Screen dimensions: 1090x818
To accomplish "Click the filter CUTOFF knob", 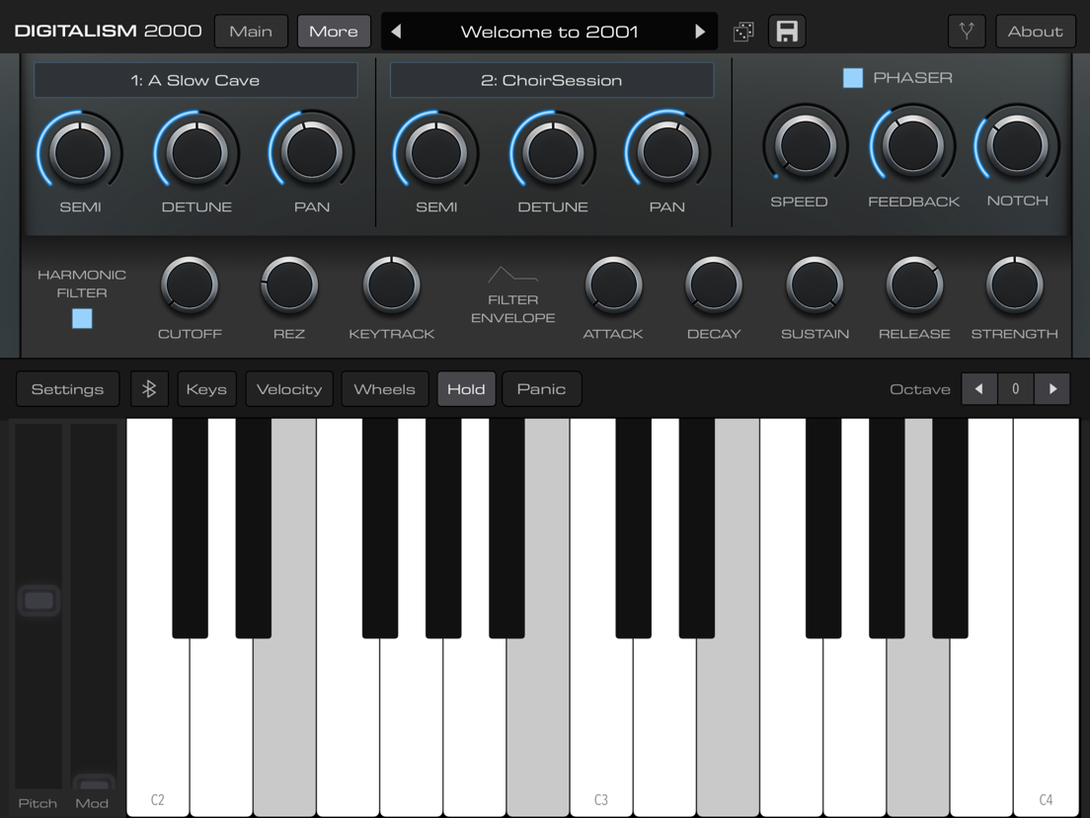I will tap(190, 286).
